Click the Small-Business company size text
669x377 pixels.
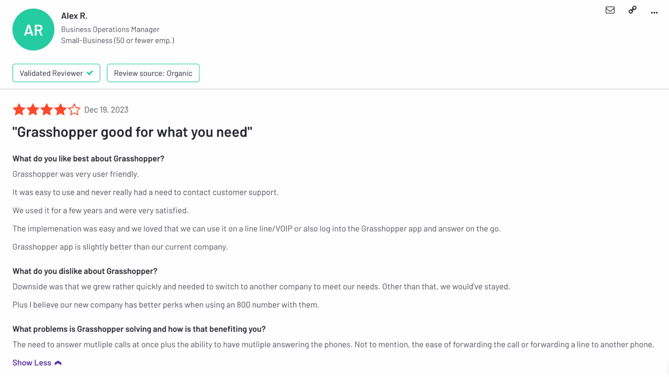coord(117,40)
